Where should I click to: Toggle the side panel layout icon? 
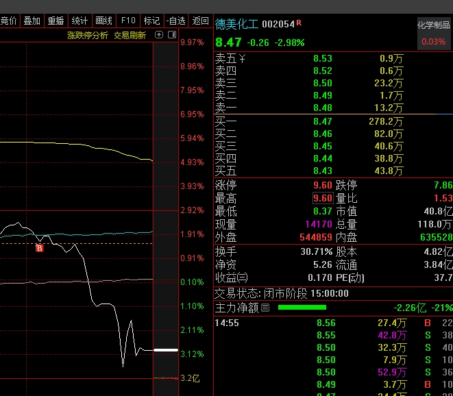coord(172,35)
